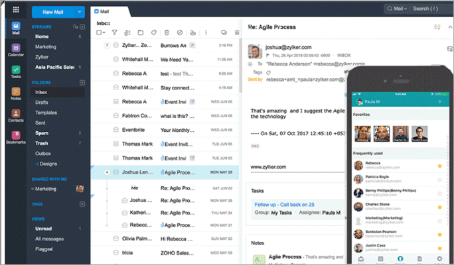Click the add folder plus icon
This screenshot has width=454, height=265.
82,82
